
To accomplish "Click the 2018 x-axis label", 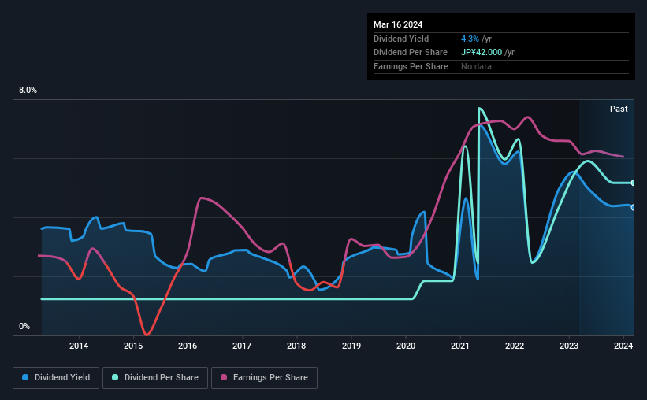I will [x=296, y=346].
